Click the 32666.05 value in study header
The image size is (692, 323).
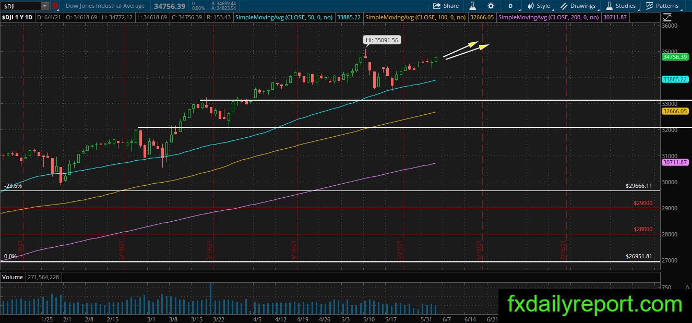482,17
